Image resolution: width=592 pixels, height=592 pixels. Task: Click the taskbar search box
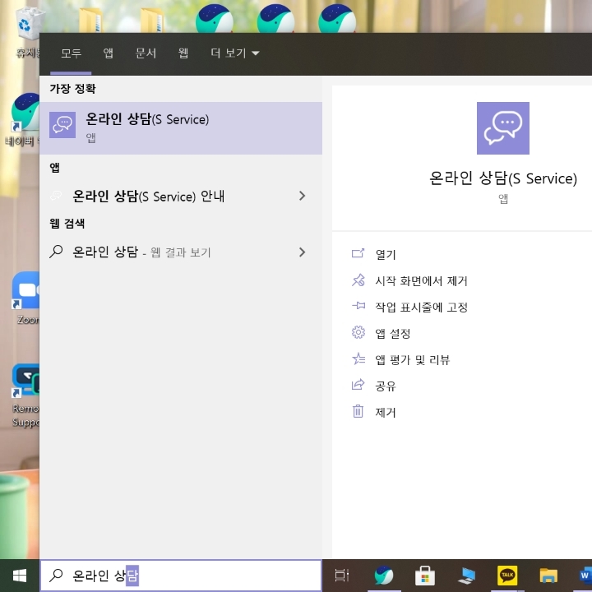pyautogui.click(x=181, y=576)
